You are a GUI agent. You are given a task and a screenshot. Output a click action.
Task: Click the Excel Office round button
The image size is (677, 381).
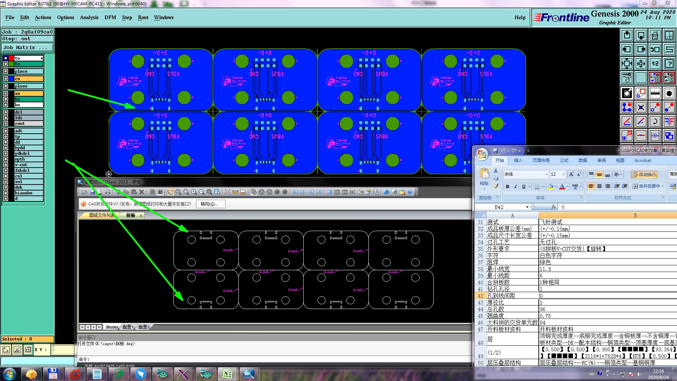[x=482, y=154]
